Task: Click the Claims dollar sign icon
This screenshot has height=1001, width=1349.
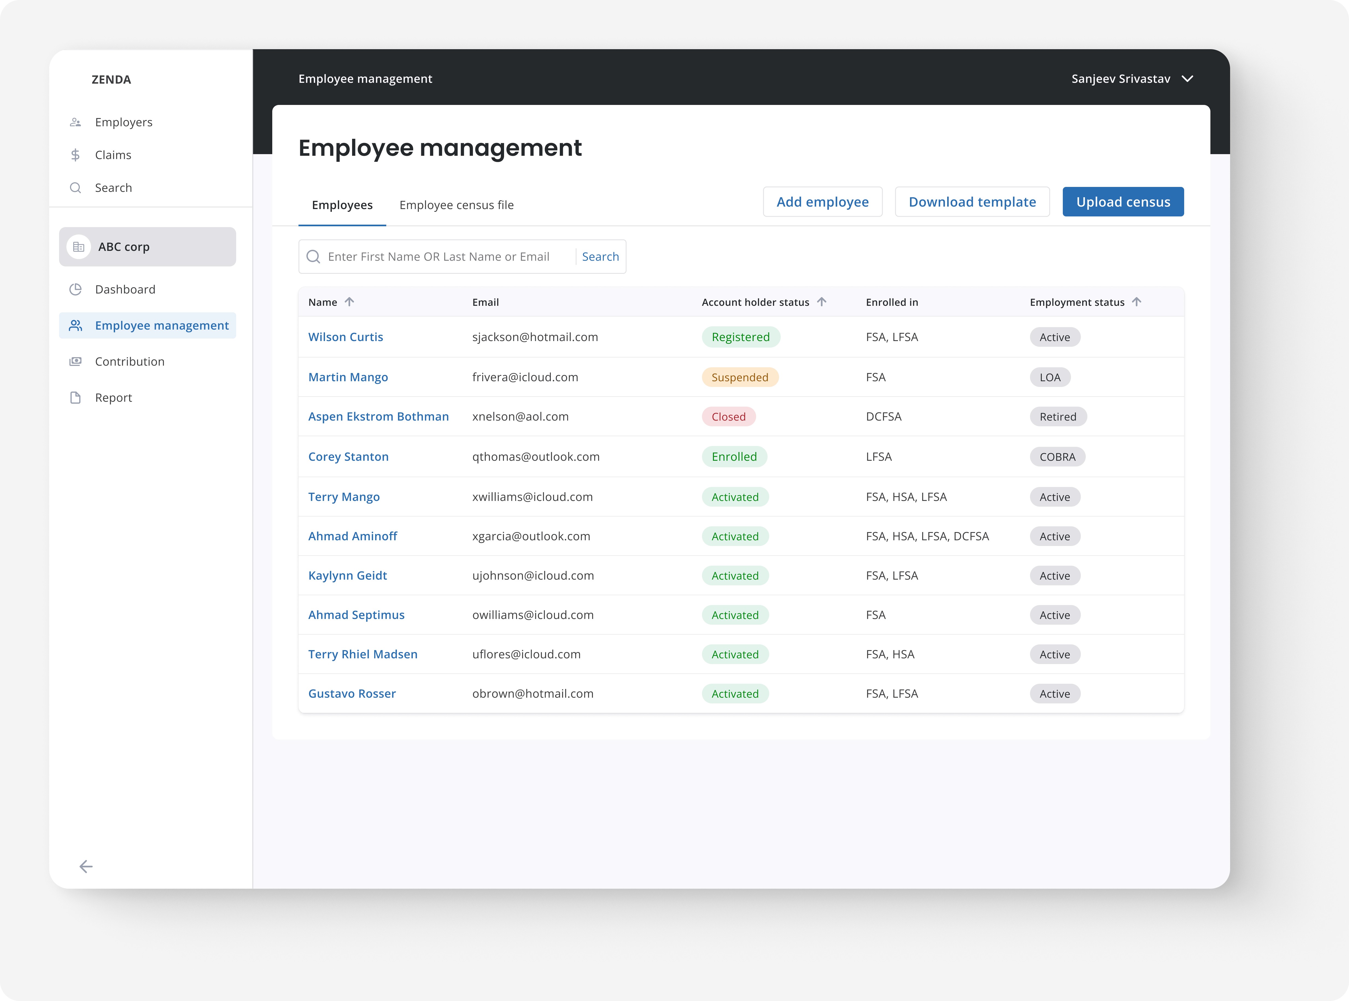Action: [x=75, y=155]
